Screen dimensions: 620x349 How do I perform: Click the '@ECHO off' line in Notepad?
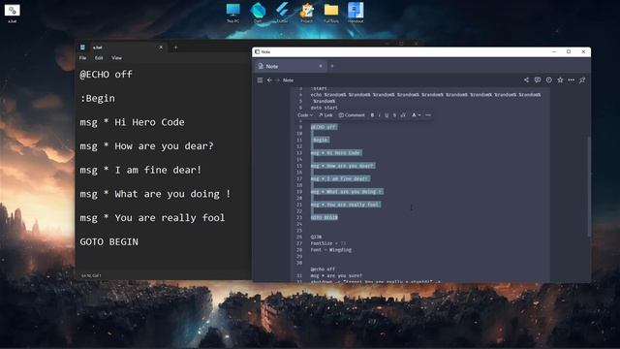[106, 75]
